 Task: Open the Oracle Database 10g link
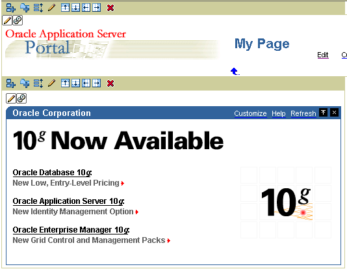tap(52, 173)
